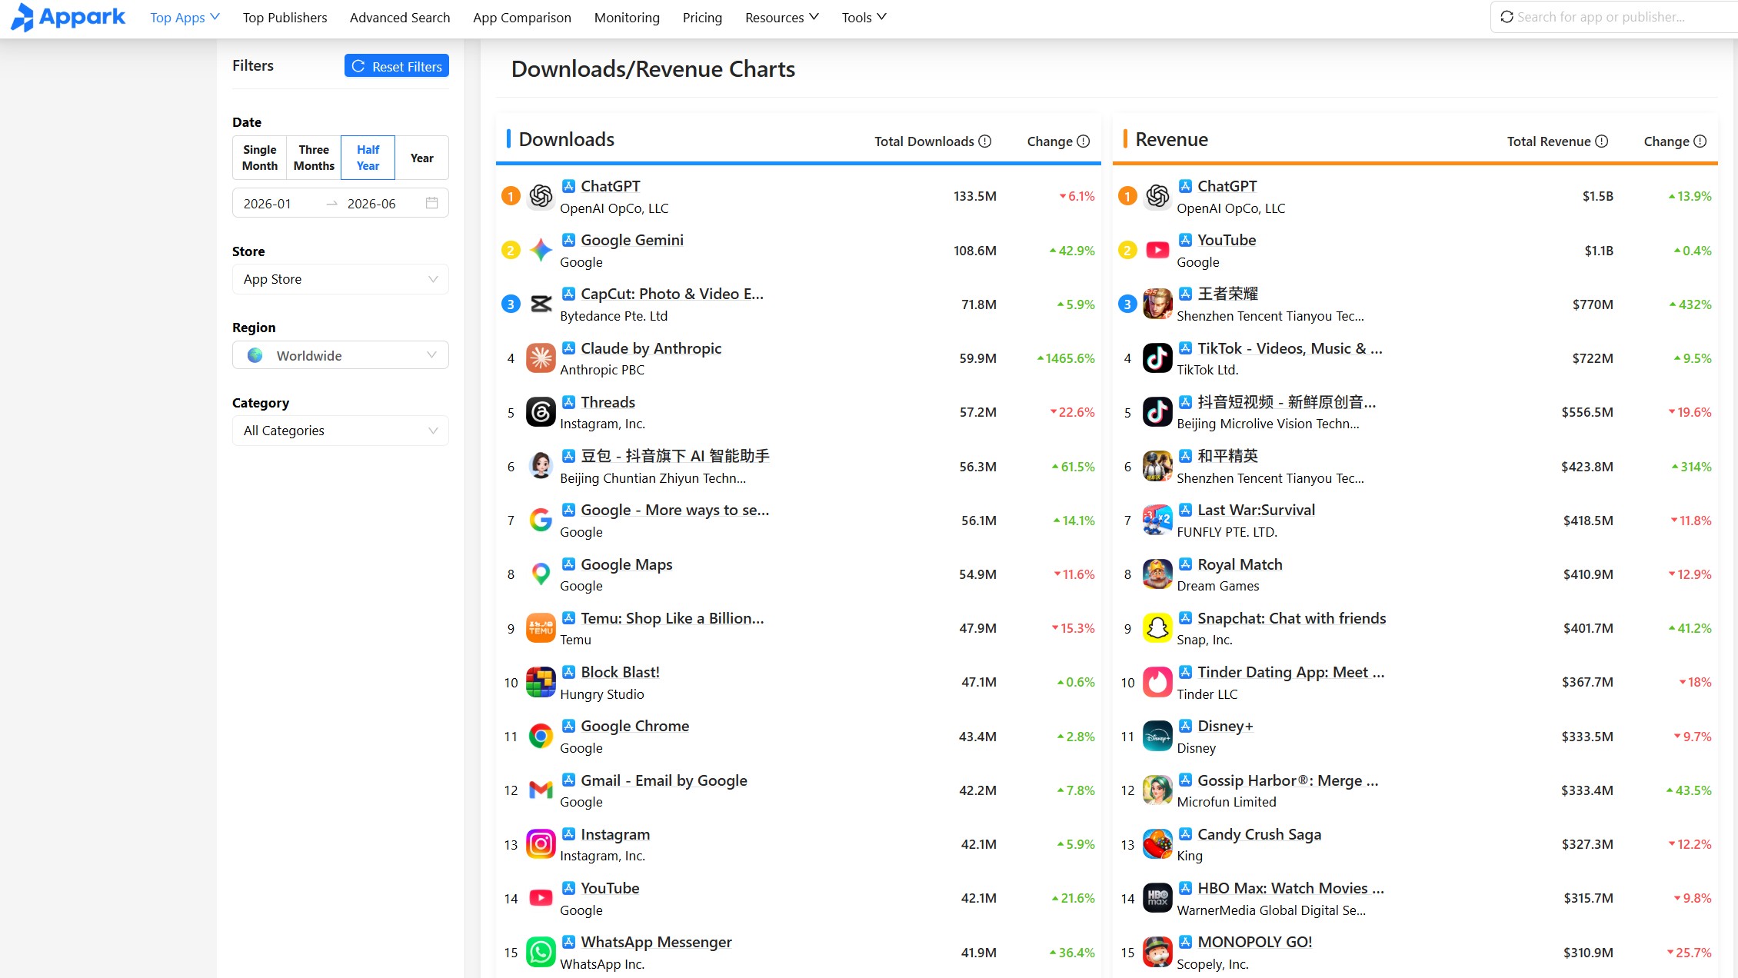
Task: Click the MONOPOLY GO! app icon
Action: coord(1157,952)
